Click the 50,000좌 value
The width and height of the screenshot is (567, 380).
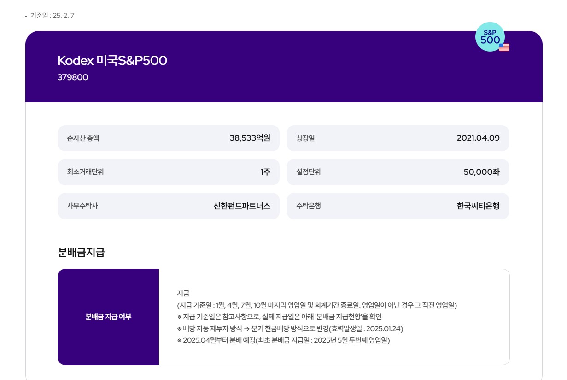pos(482,172)
